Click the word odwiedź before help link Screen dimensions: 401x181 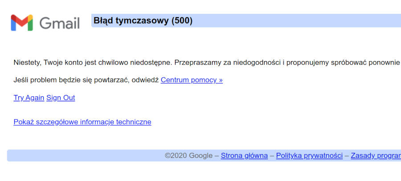click(145, 80)
